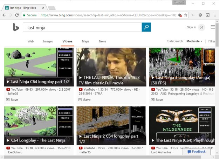Viewport: 219px width, 159px height.
Task: Open the Bing hamburger menu
Action: (x=213, y=27)
